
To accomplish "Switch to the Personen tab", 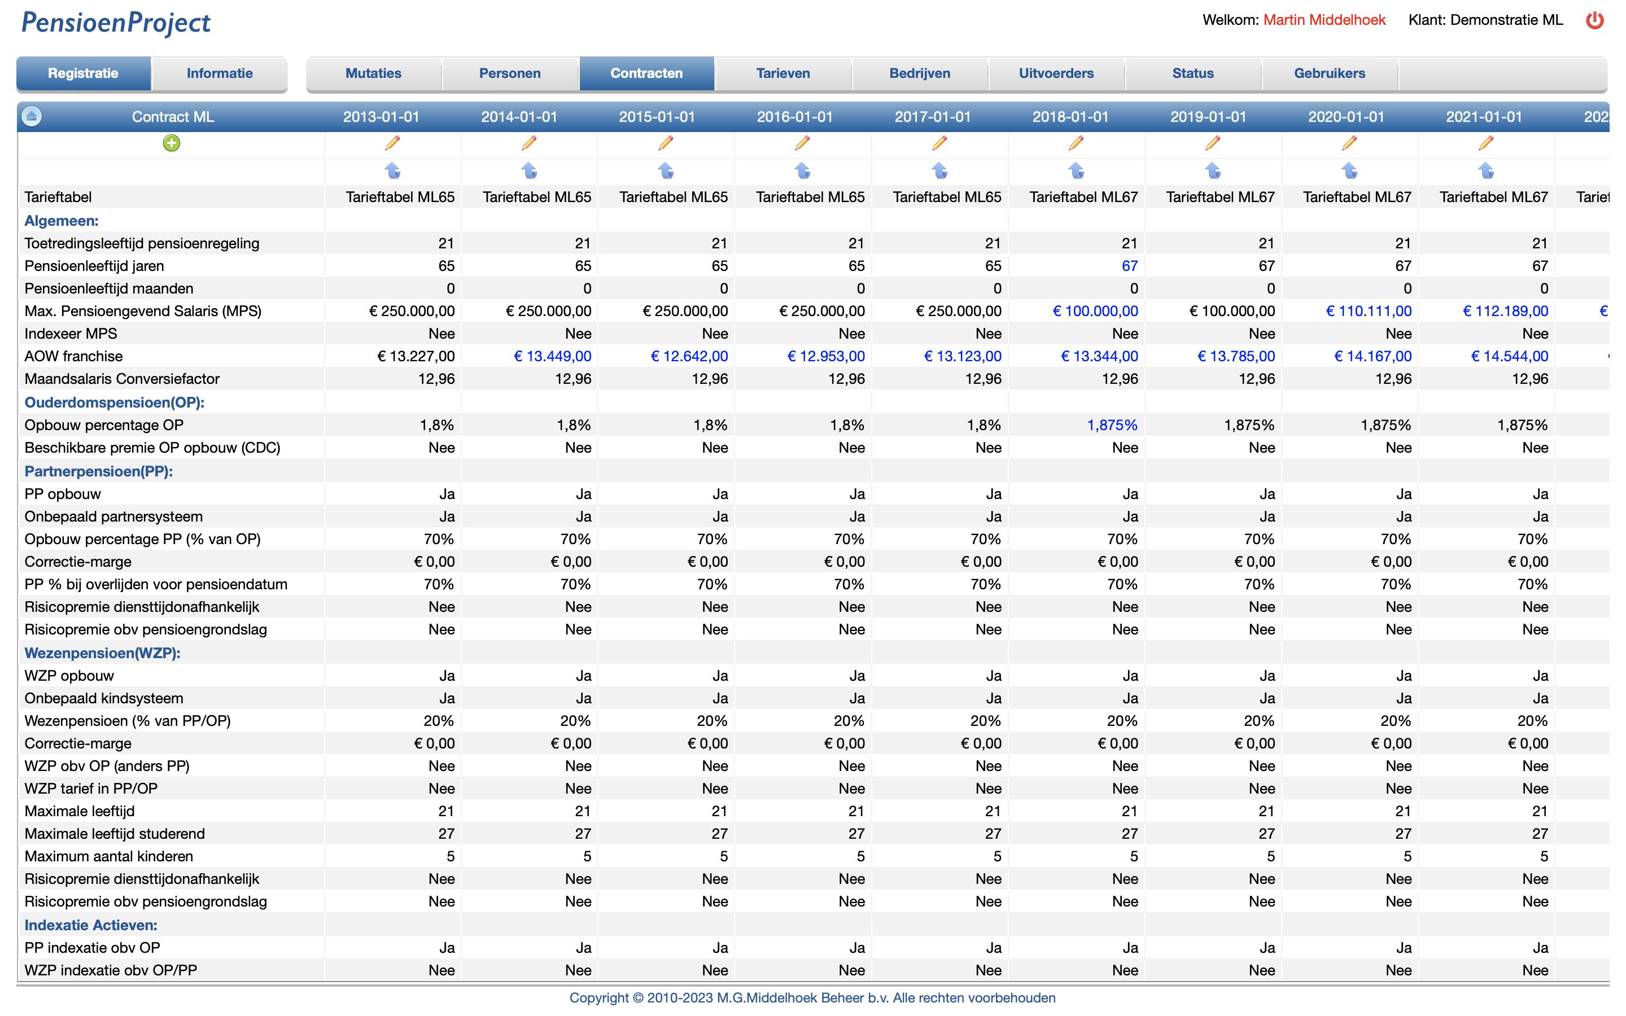I will pos(509,73).
